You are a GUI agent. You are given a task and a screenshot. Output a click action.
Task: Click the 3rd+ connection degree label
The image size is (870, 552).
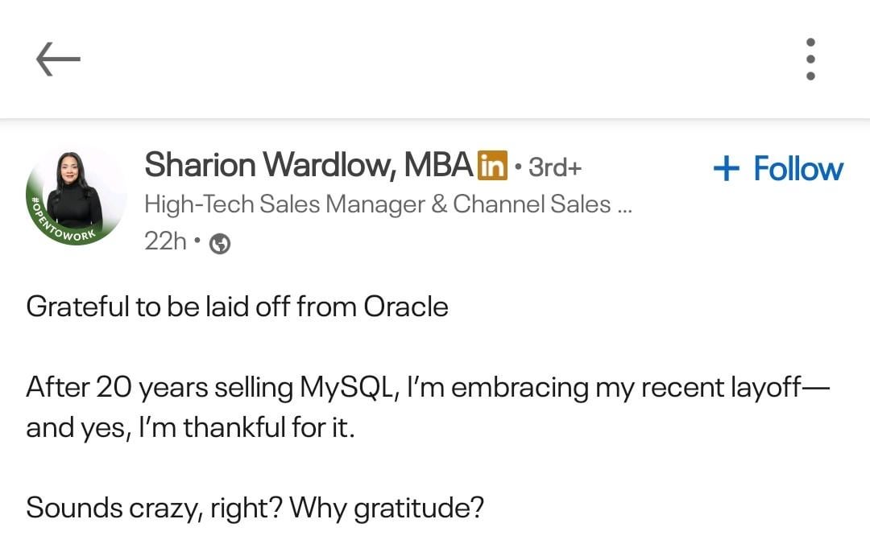pos(555,167)
